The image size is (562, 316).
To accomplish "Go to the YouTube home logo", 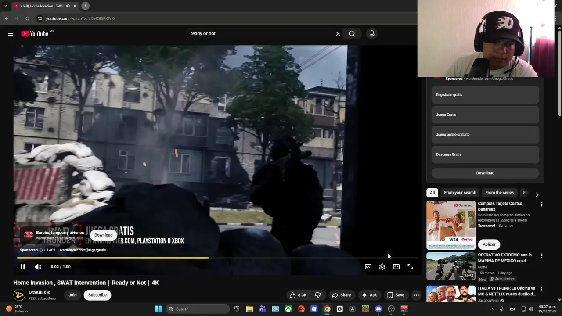I will [x=35, y=34].
